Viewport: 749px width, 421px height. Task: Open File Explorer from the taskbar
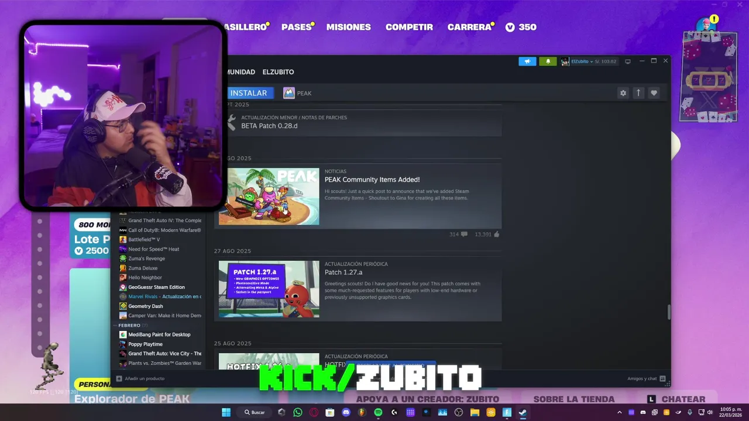(475, 412)
